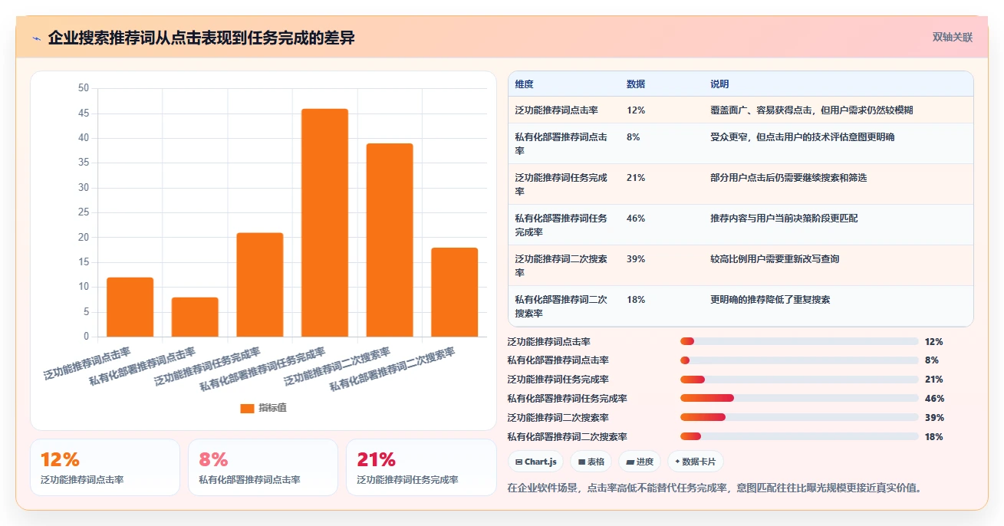This screenshot has height=526, width=1004.
Task: Click the bar for 泛功能推荐词二次搜索率
Action: [x=390, y=240]
